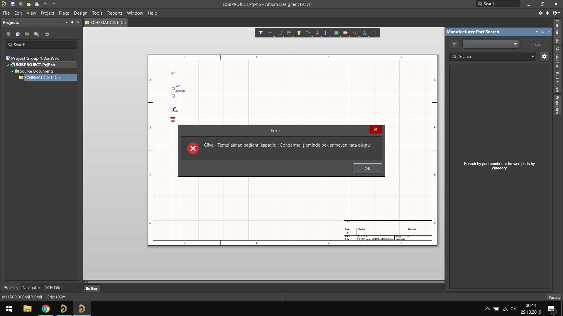Click the Projects panel search field

(x=42, y=45)
